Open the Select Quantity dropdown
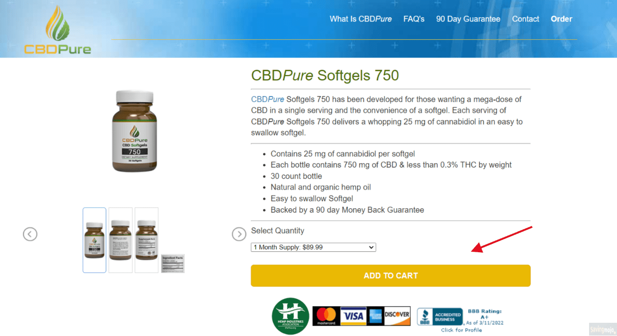 (313, 247)
